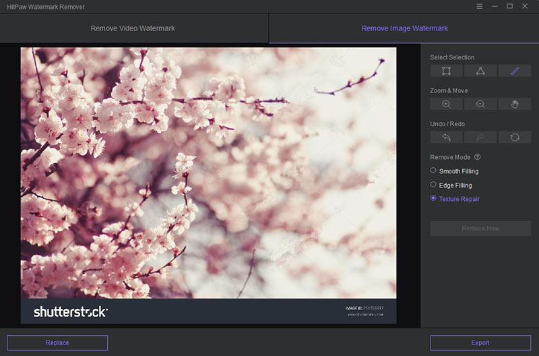Screen dimensions: 539x356
Task: Maximize the HitPaw window
Action: [510, 6]
